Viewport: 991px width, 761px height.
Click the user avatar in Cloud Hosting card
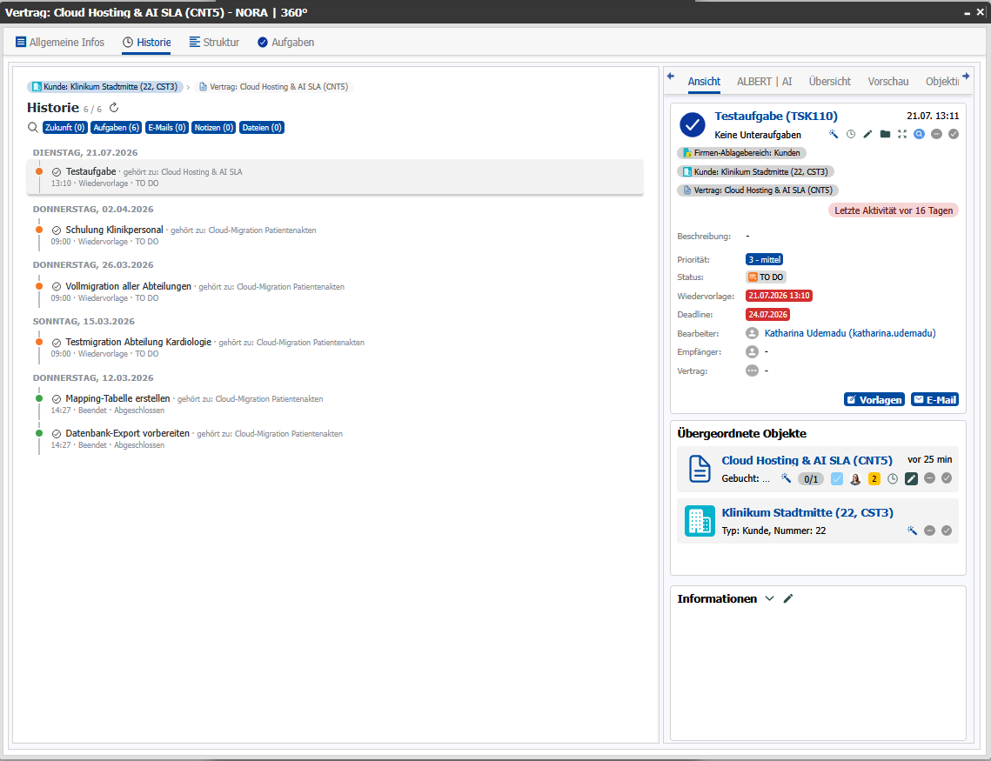855,478
